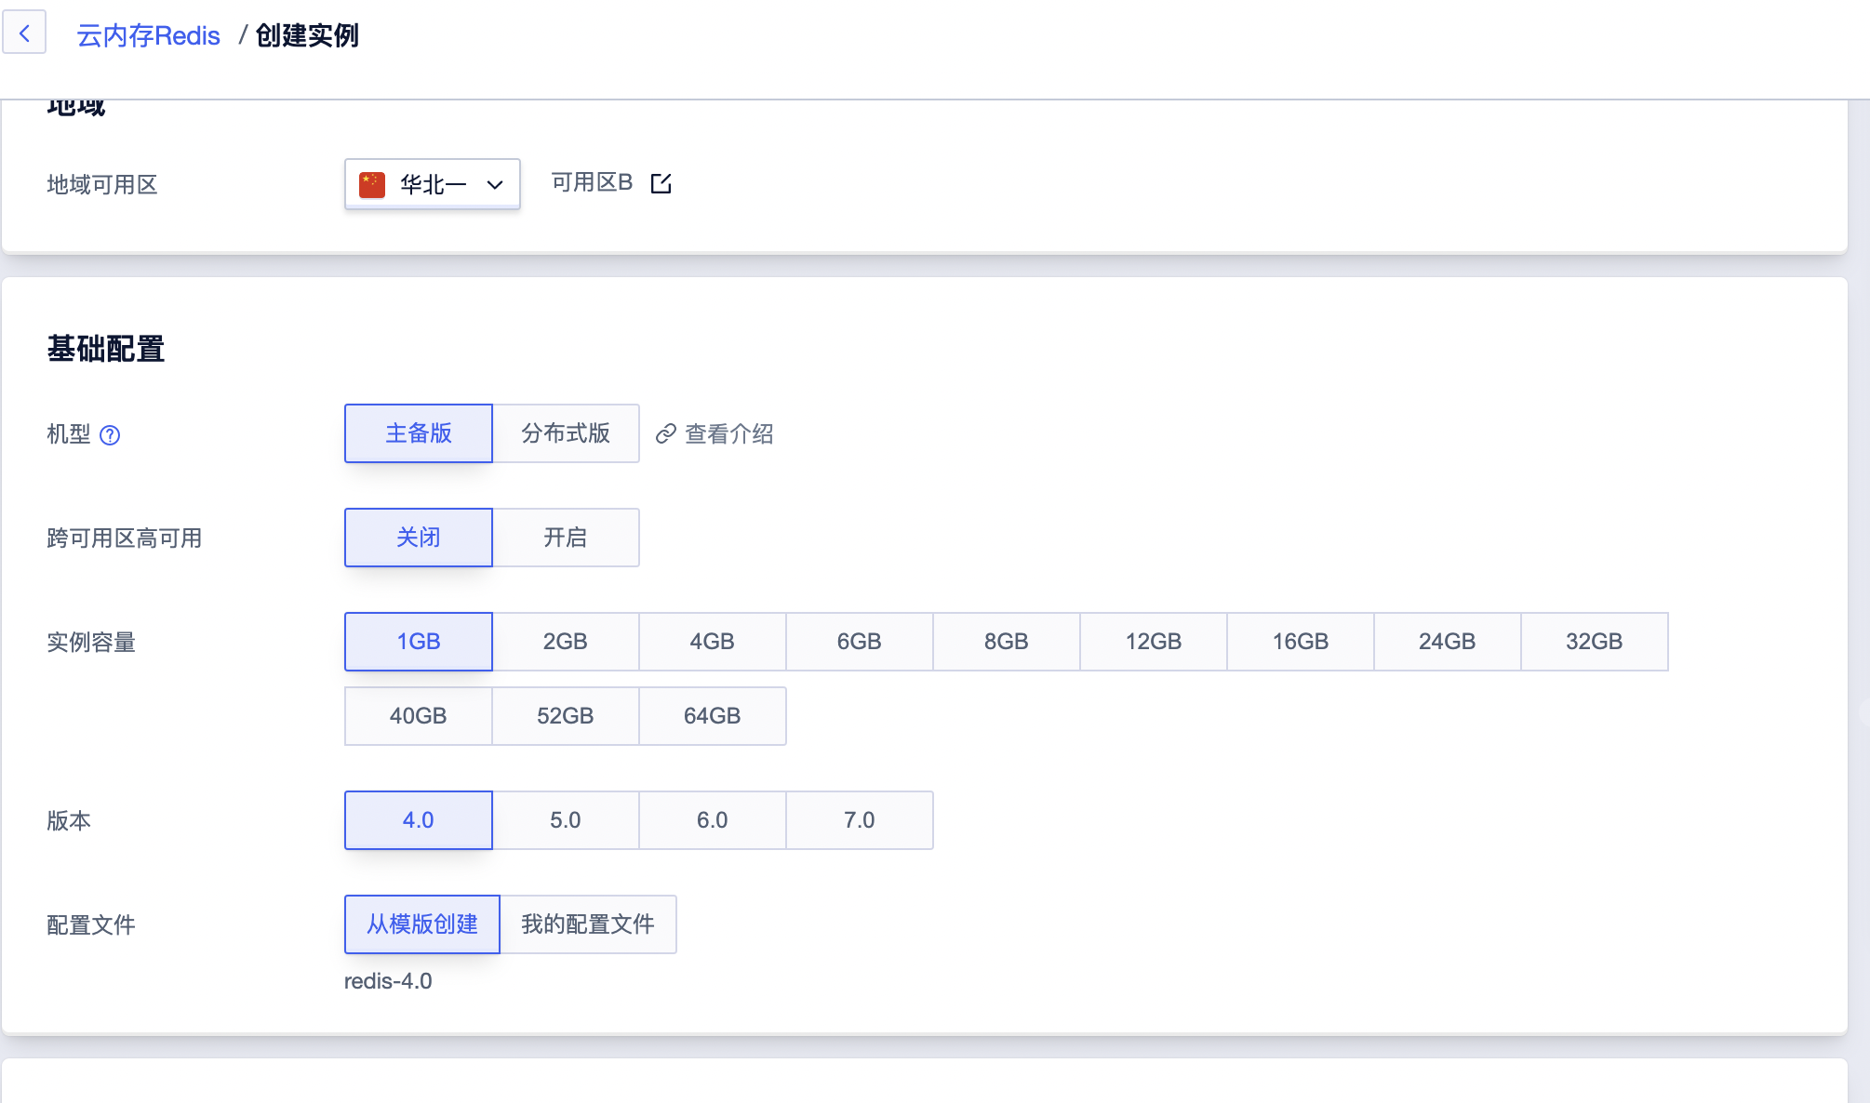1870x1103 pixels.
Task: Select 主备版 machine type button
Action: point(418,433)
